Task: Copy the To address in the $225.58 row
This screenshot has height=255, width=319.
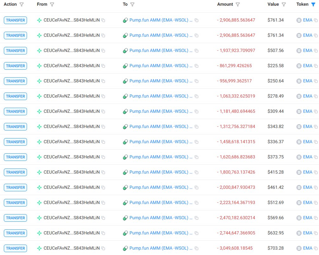Action: click(196, 66)
